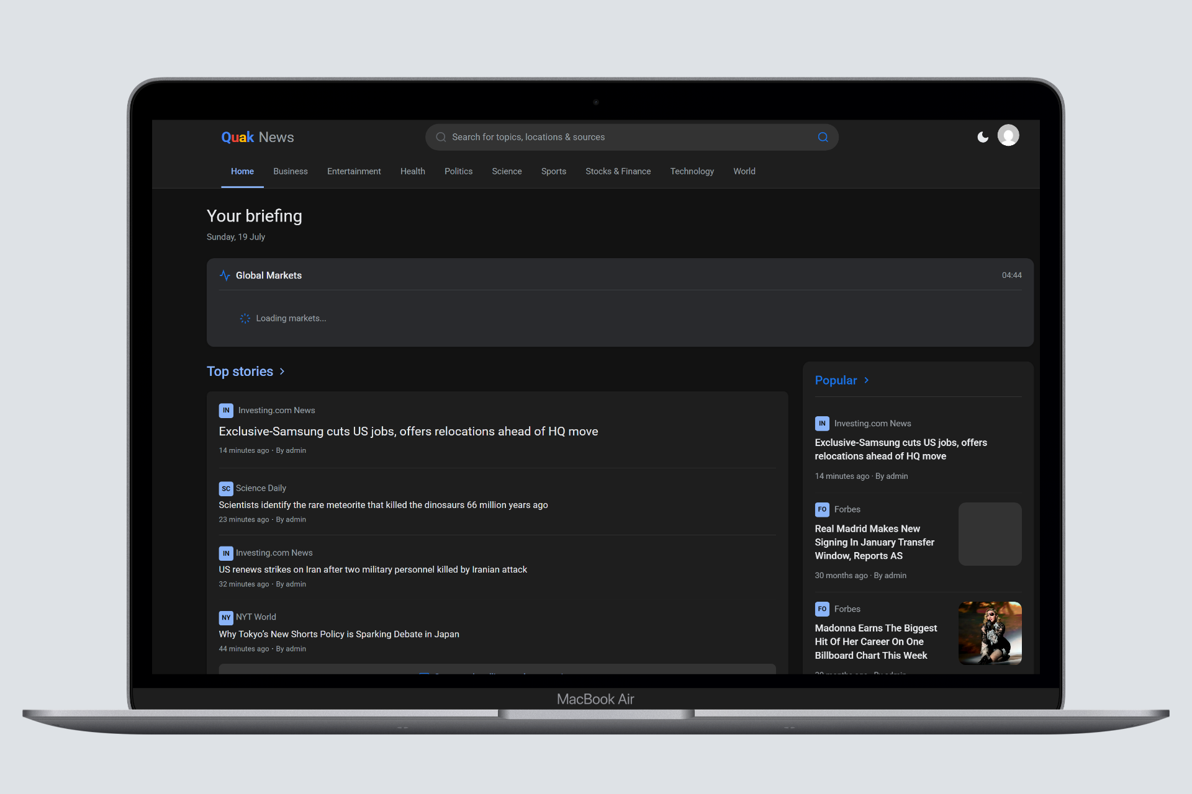
Task: Select the Stocks & Finance tab
Action: (618, 171)
